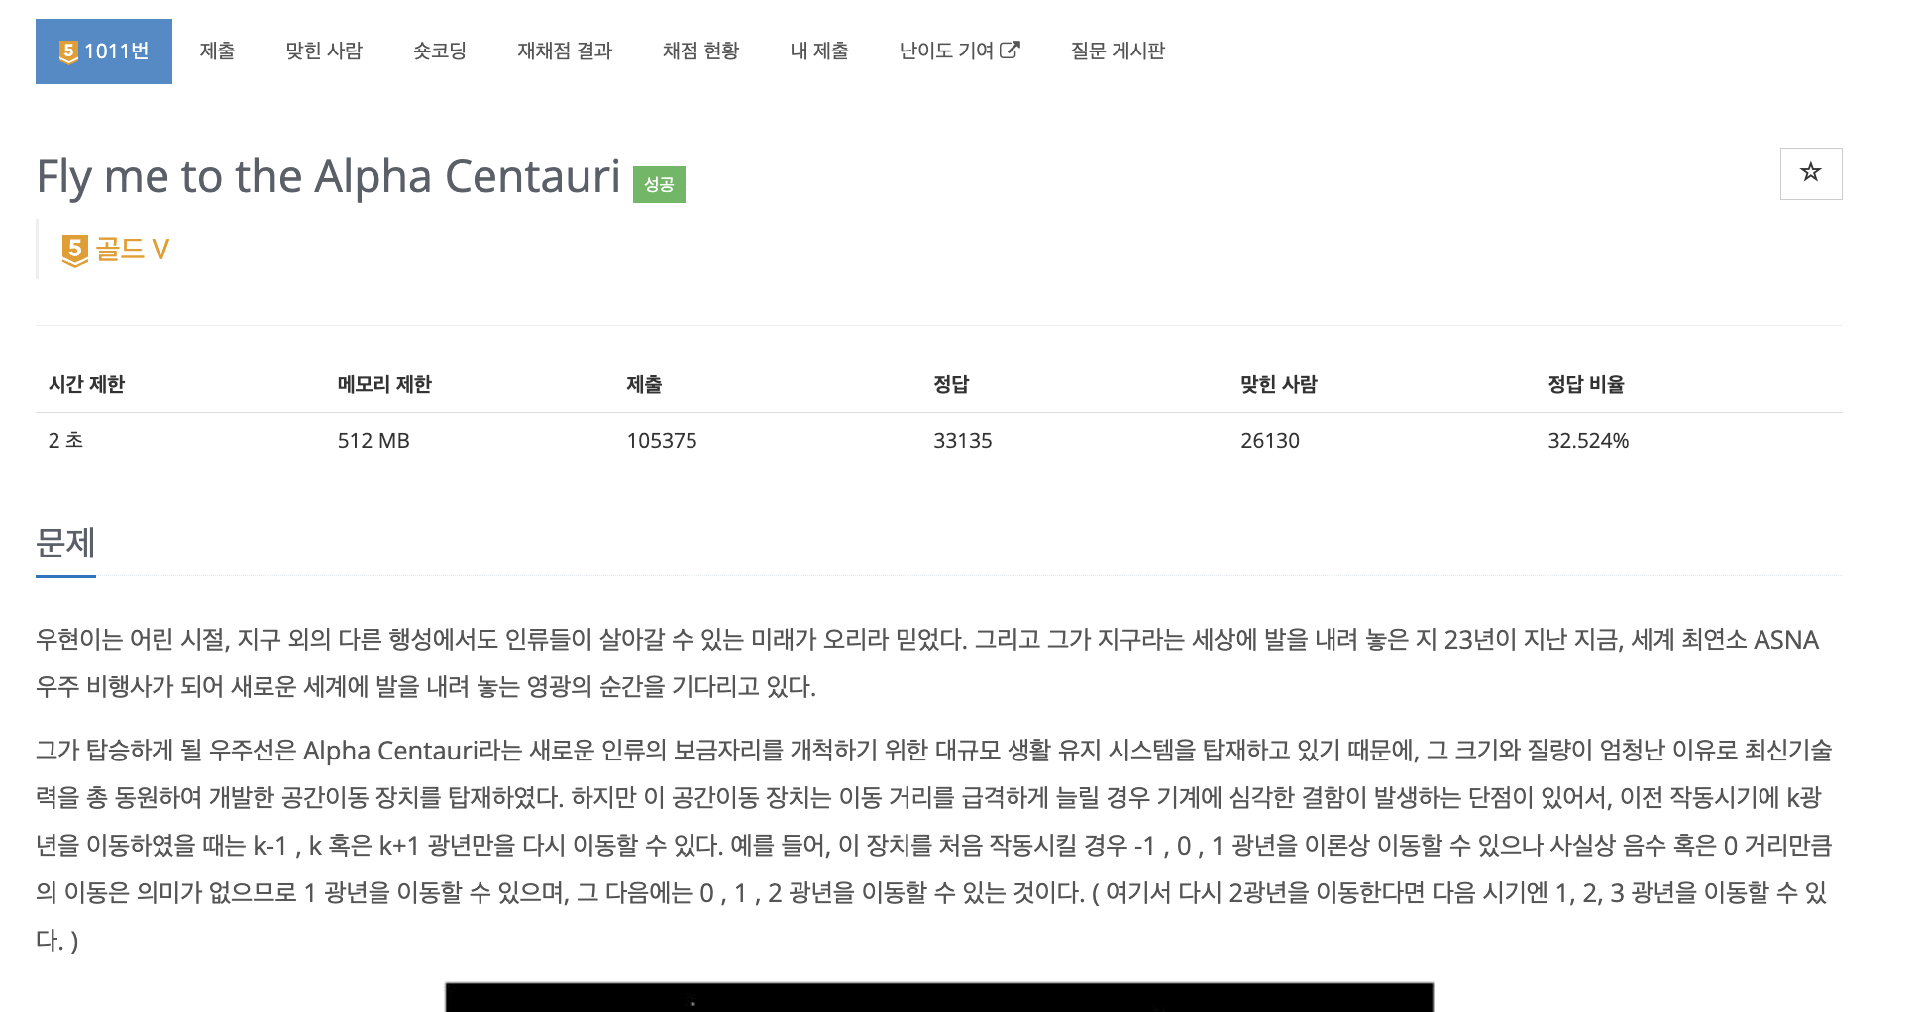Image resolution: width=1920 pixels, height=1012 pixels.
Task: Click the 문제 section heading
Action: pyautogui.click(x=65, y=544)
